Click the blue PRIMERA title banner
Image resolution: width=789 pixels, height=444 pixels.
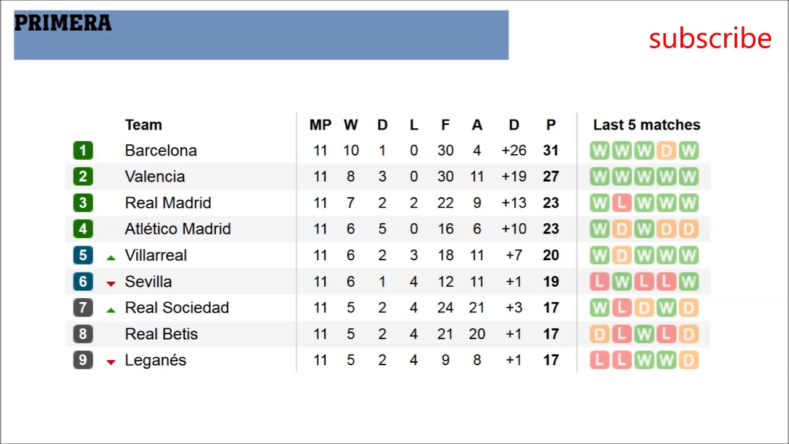(x=261, y=35)
